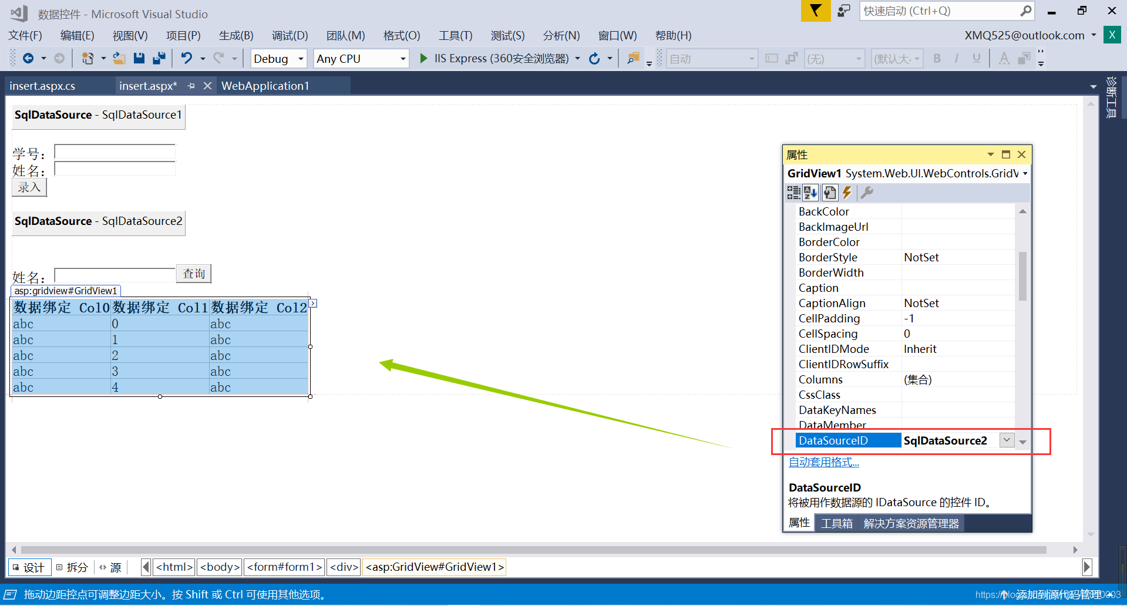Click the 自动套用格式 auto format link
The width and height of the screenshot is (1127, 606).
click(x=823, y=462)
